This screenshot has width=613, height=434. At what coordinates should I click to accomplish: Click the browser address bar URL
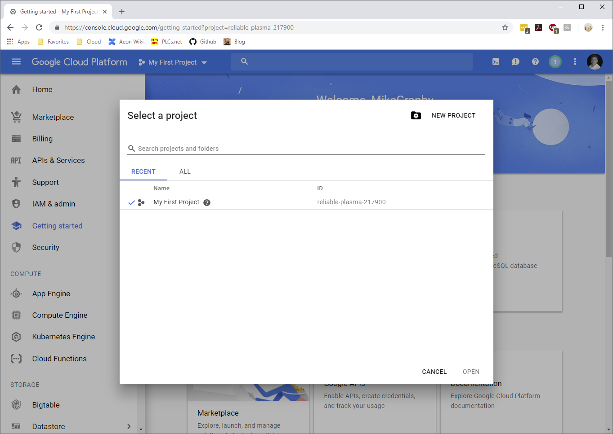click(179, 27)
